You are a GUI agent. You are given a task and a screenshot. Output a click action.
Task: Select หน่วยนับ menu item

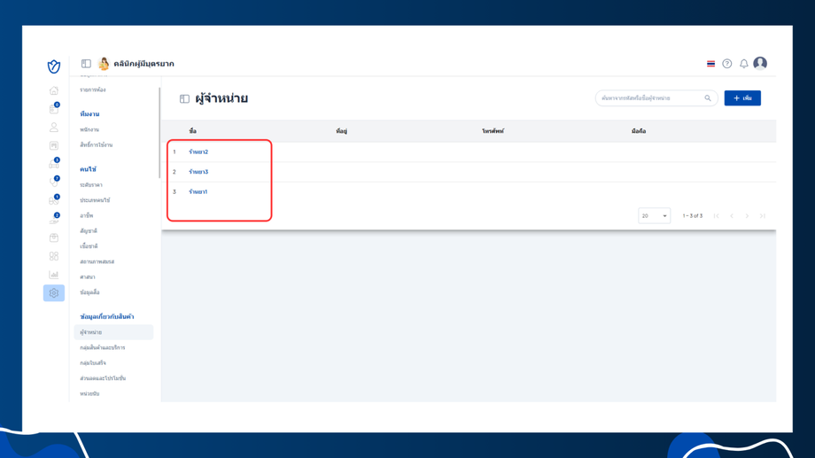[x=89, y=393]
